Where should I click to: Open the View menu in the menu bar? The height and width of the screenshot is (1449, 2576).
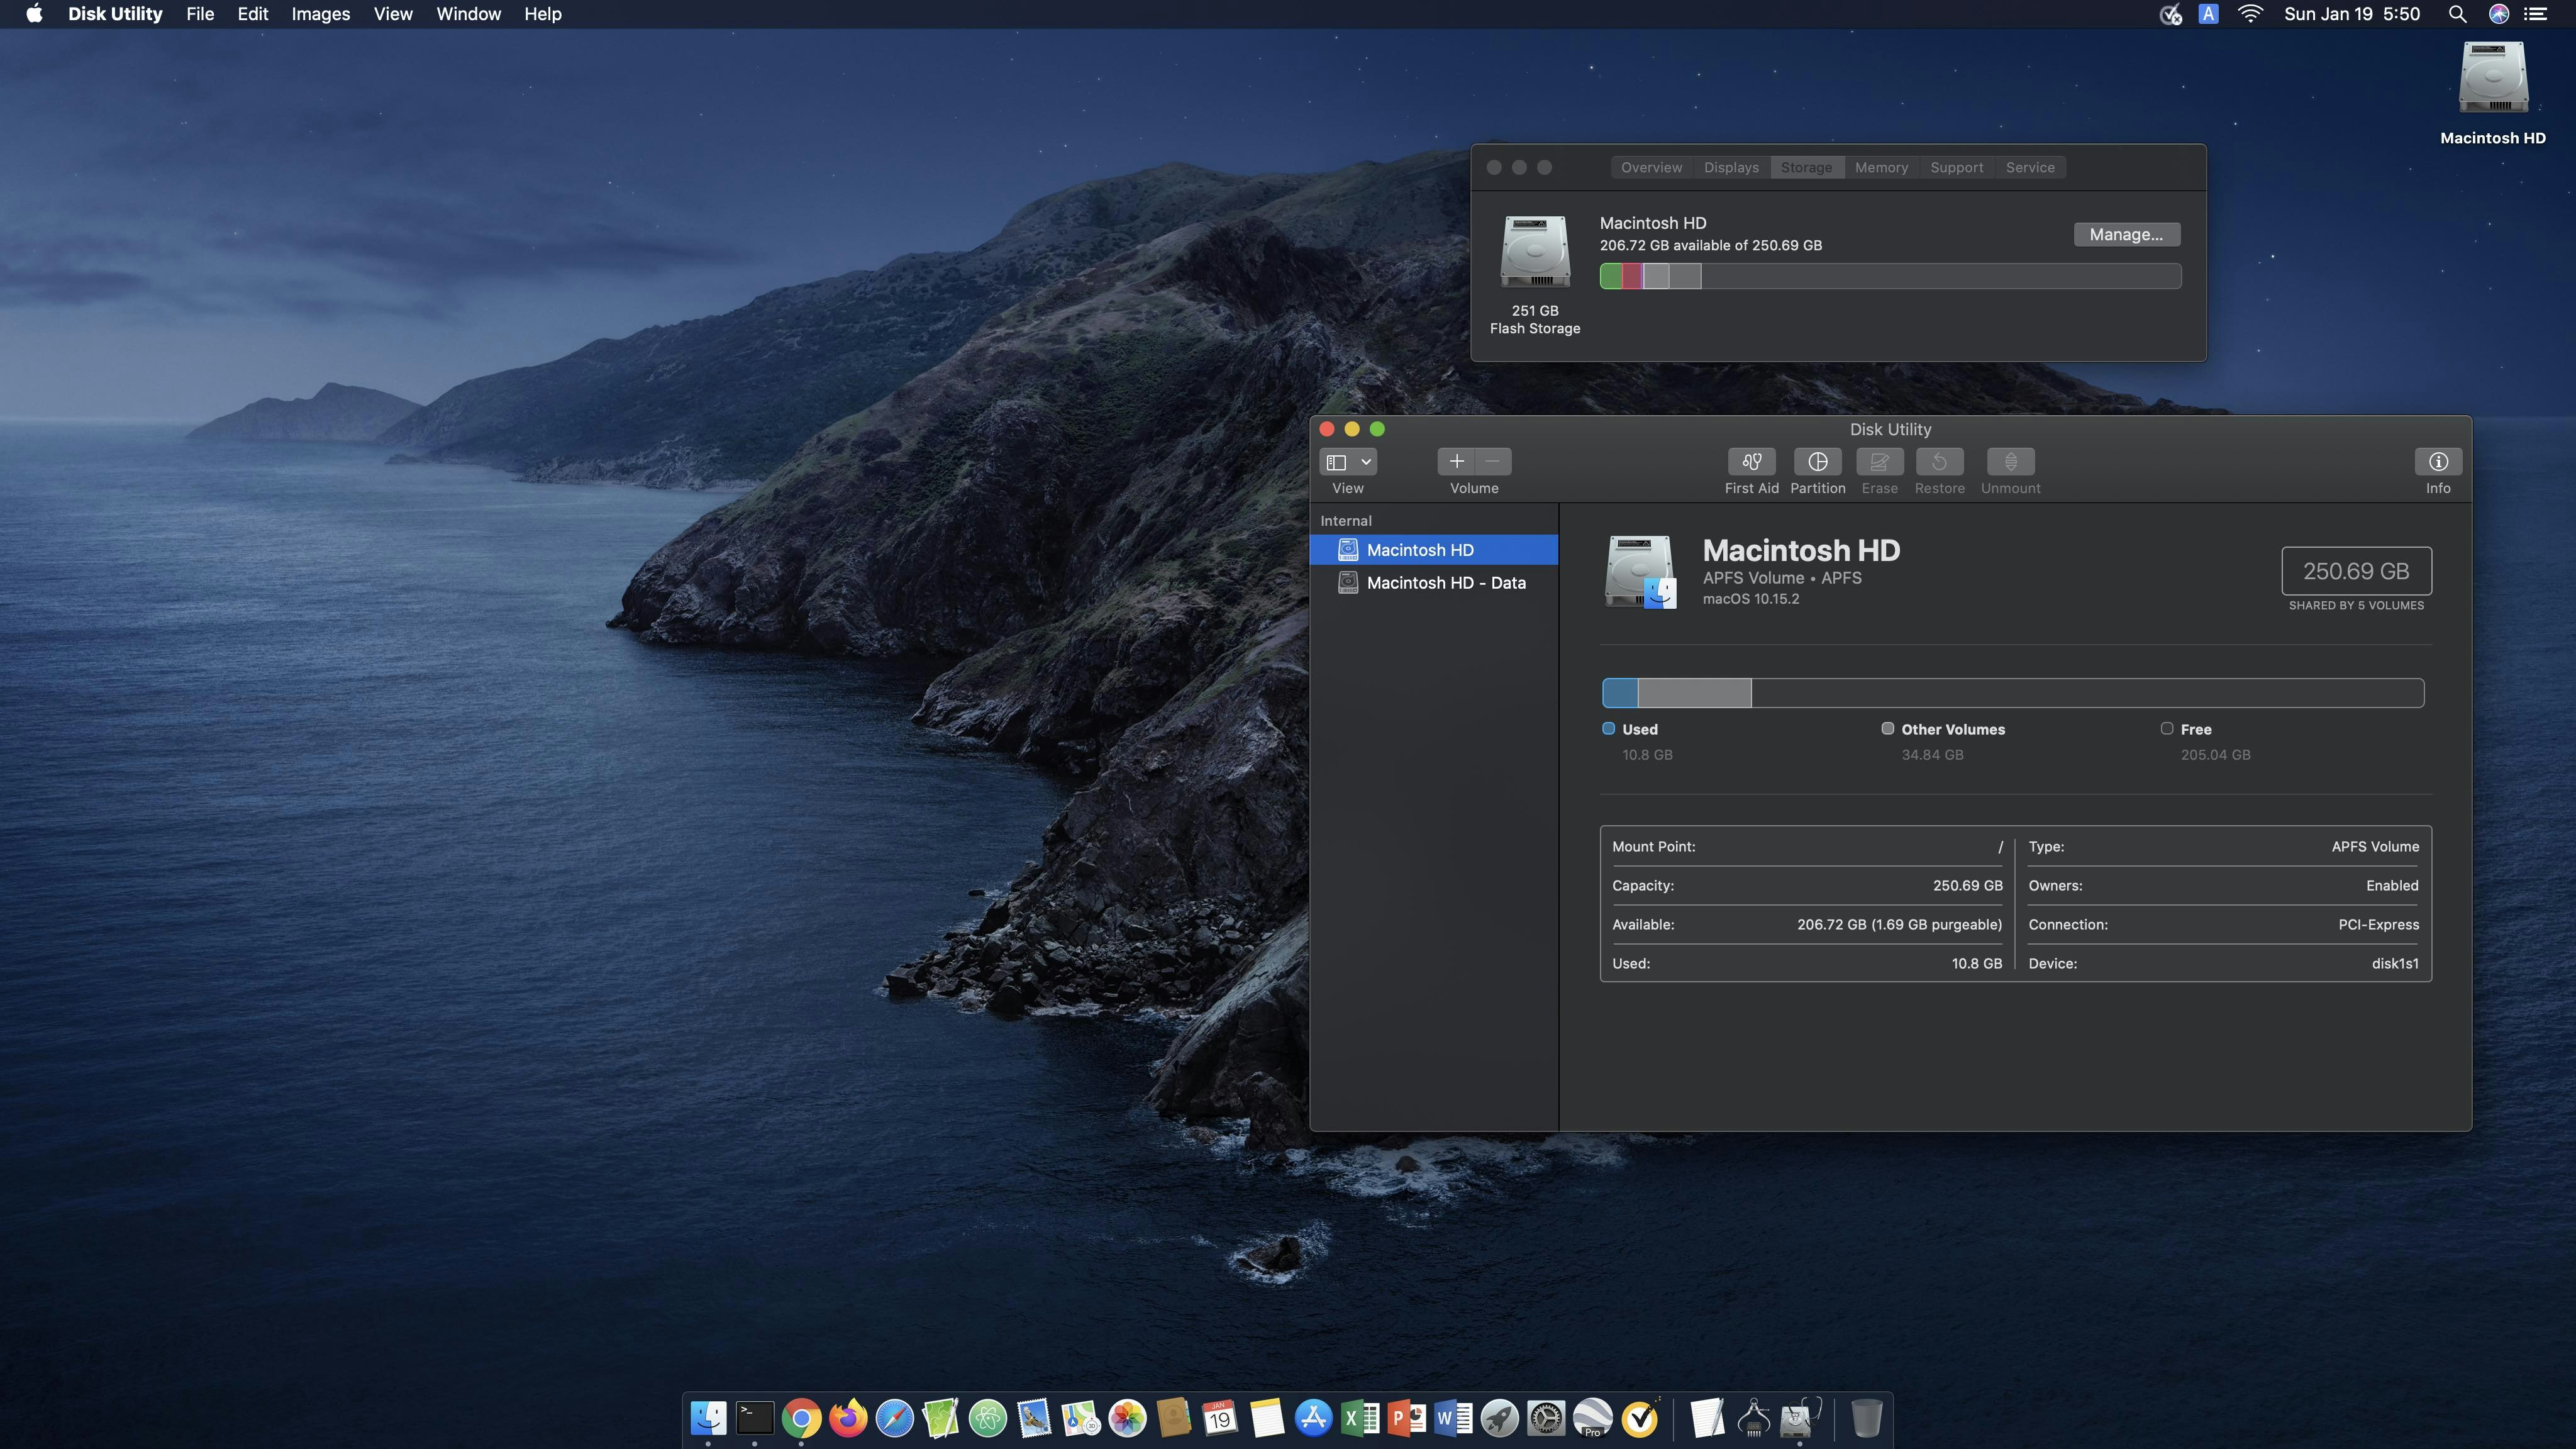point(393,14)
